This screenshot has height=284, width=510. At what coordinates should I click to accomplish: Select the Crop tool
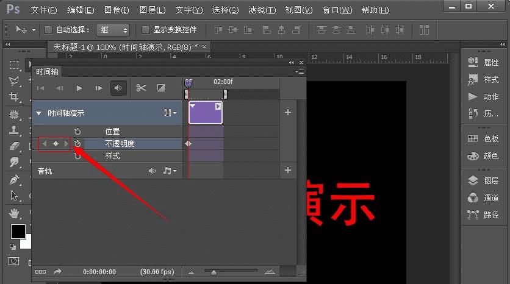pos(14,97)
